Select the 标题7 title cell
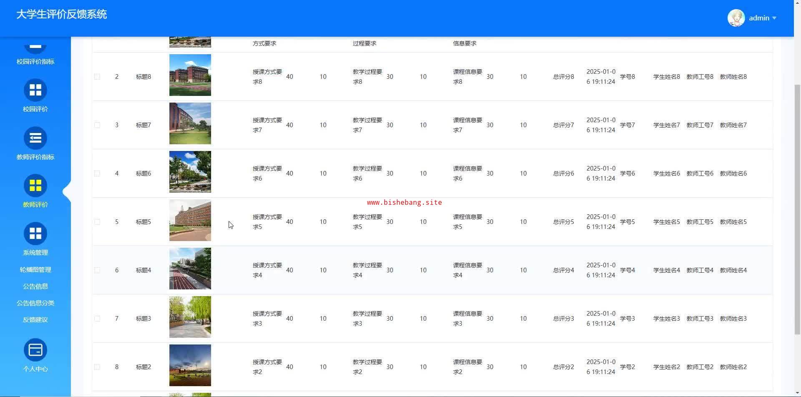The image size is (801, 397). tap(144, 125)
